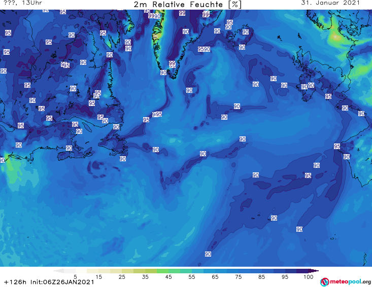Click the legend value '65'
Screen dimensions: 372x287
(x=215, y=277)
